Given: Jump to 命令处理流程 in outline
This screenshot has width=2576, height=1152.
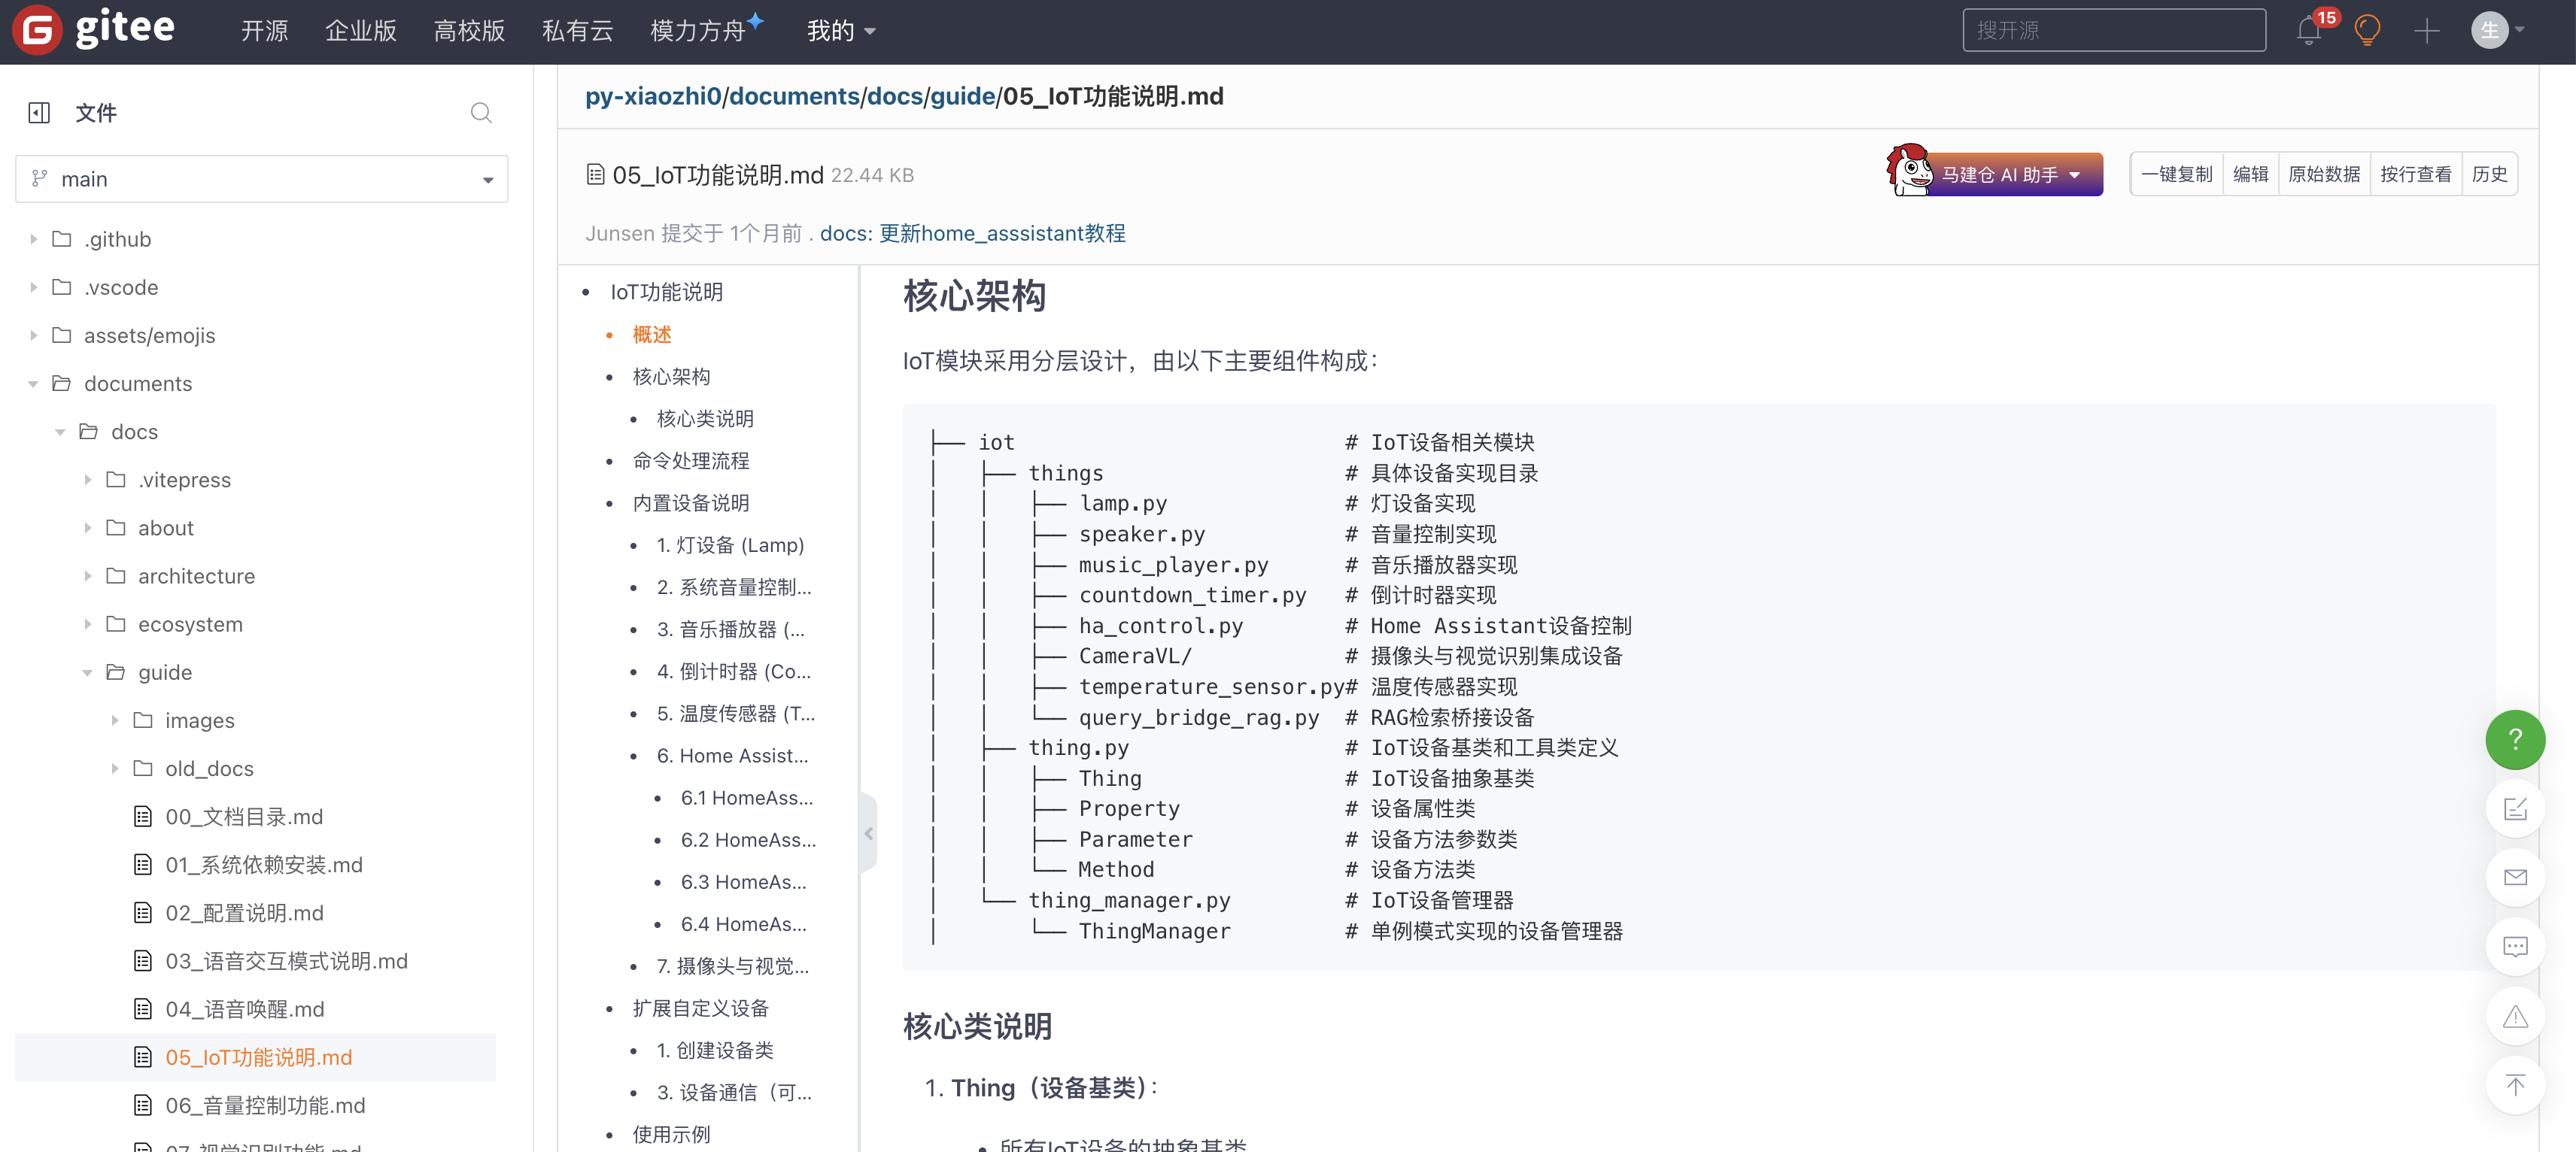Looking at the screenshot, I should (690, 461).
